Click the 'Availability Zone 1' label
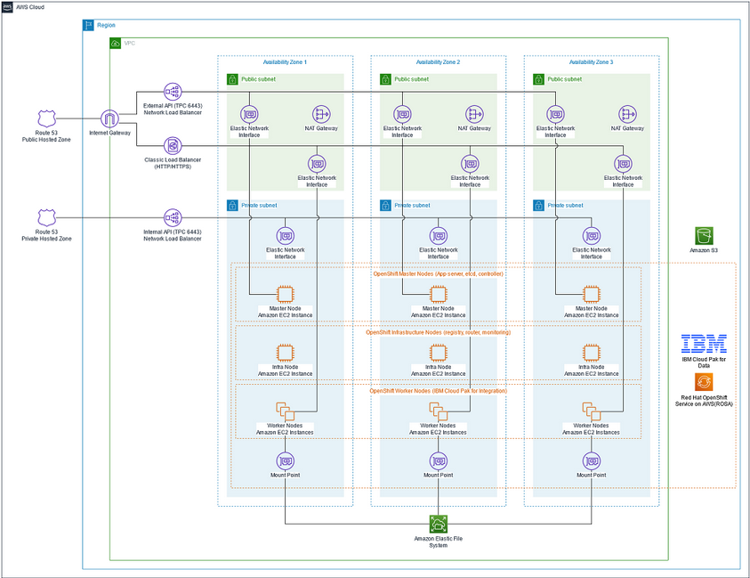 pos(285,62)
